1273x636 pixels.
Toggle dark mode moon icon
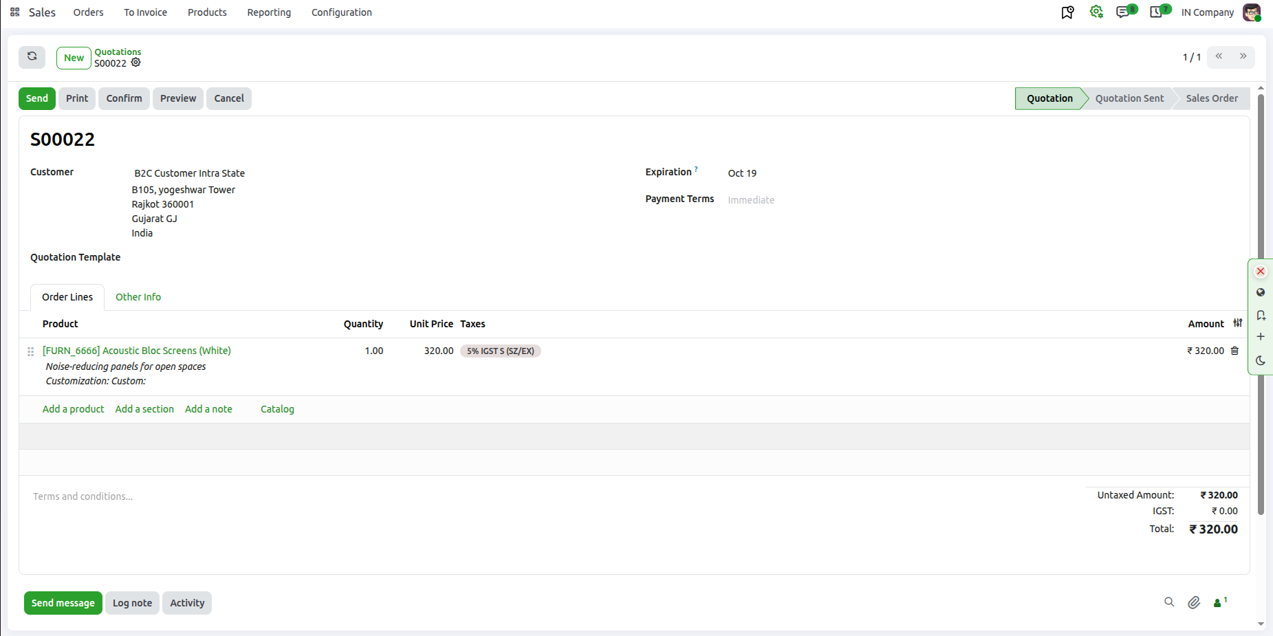click(x=1261, y=360)
